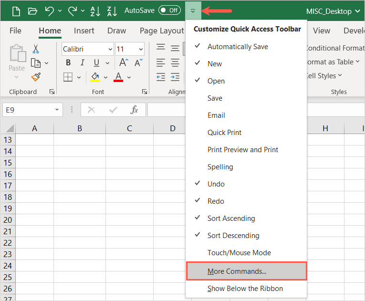Uncheck the Sort Descending option
Viewport: 365px width, 301px height.
tap(233, 236)
